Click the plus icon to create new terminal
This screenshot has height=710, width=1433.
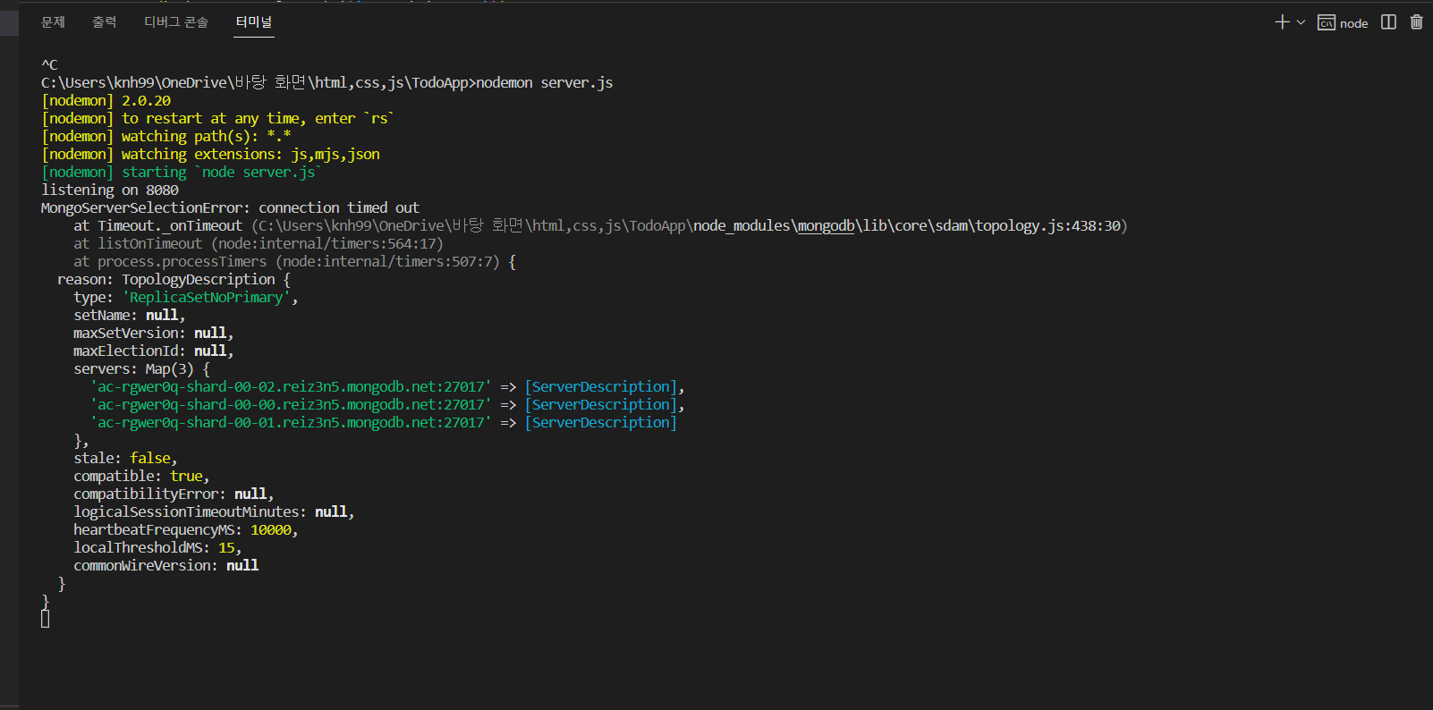point(1282,22)
